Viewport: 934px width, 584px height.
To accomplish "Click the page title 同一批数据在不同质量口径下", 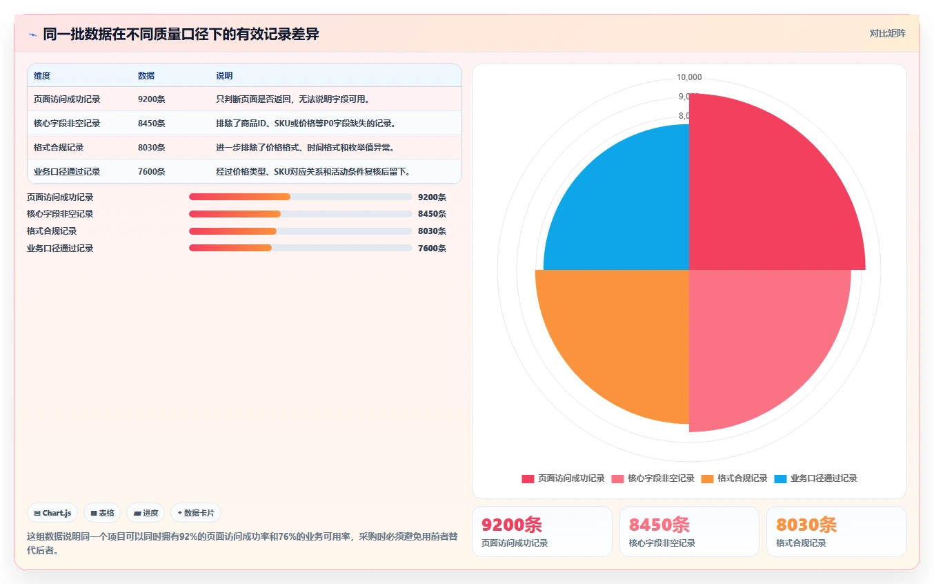I will click(181, 34).
